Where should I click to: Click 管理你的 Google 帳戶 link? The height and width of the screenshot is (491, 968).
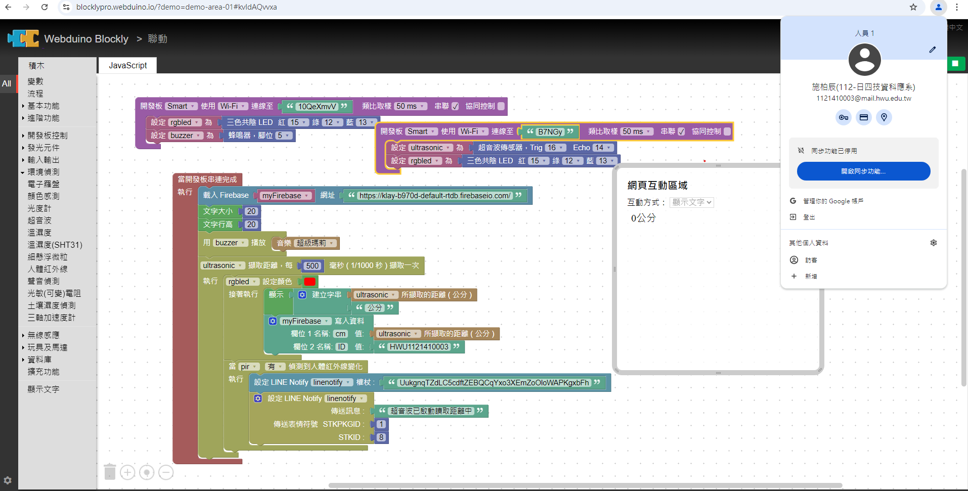coord(833,201)
